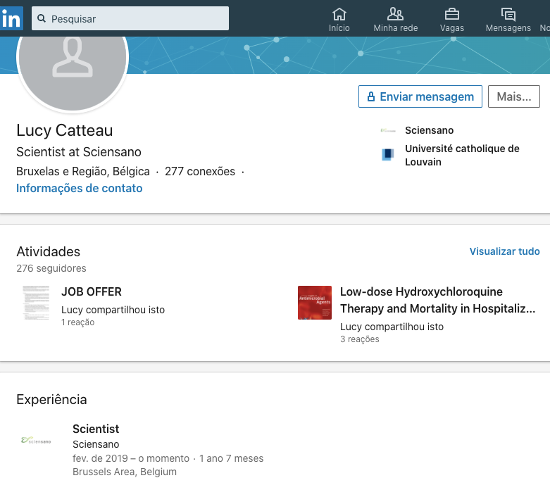Click the Sciensano logo beside the name
550x478 pixels.
(388, 130)
